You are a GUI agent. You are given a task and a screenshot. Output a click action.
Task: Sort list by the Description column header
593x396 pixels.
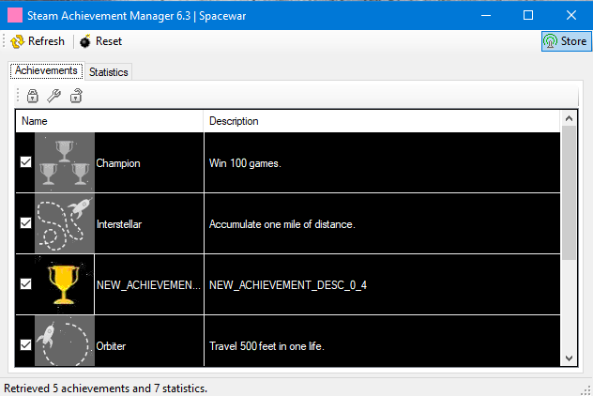382,121
